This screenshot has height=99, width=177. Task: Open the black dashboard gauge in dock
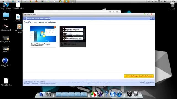(x=129, y=94)
